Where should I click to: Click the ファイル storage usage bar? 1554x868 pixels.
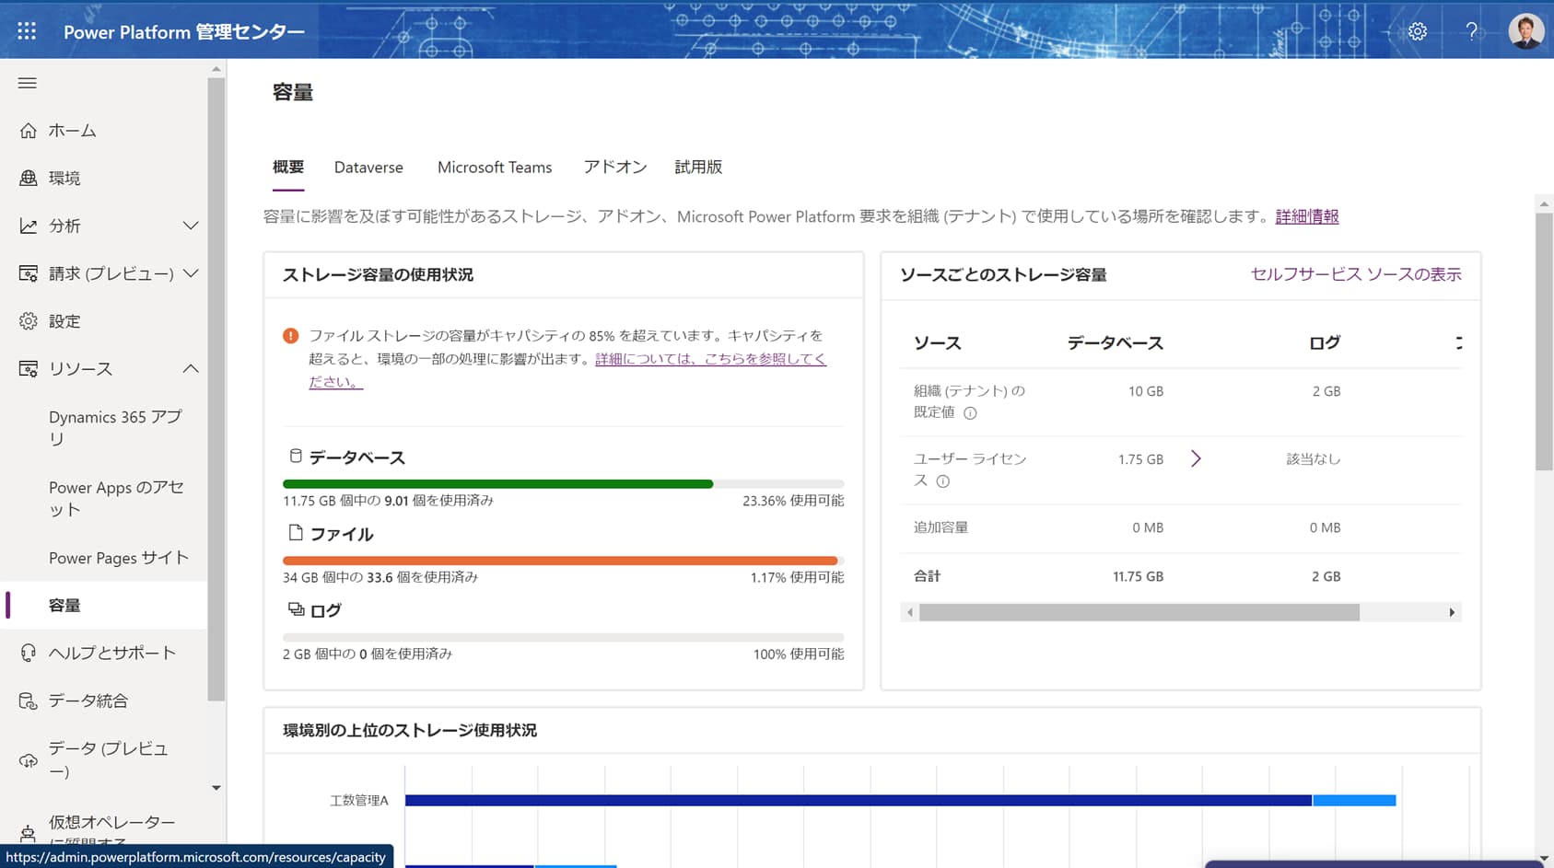(563, 561)
